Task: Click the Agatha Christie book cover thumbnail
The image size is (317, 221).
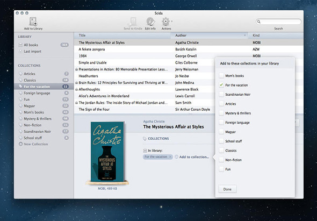Action: click(x=107, y=152)
